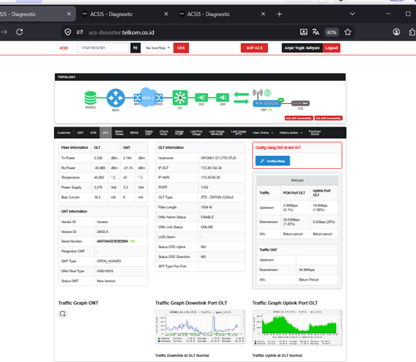Image resolution: width=416 pixels, height=362 pixels.
Task: Click the Reload button in traffic panel
Action: tap(297, 181)
